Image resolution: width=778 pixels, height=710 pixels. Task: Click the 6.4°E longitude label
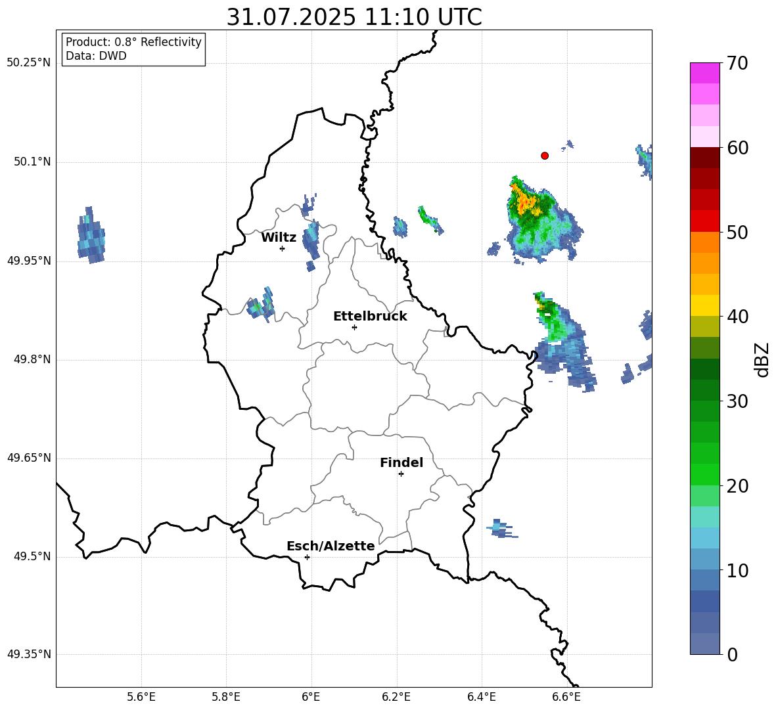[481, 697]
